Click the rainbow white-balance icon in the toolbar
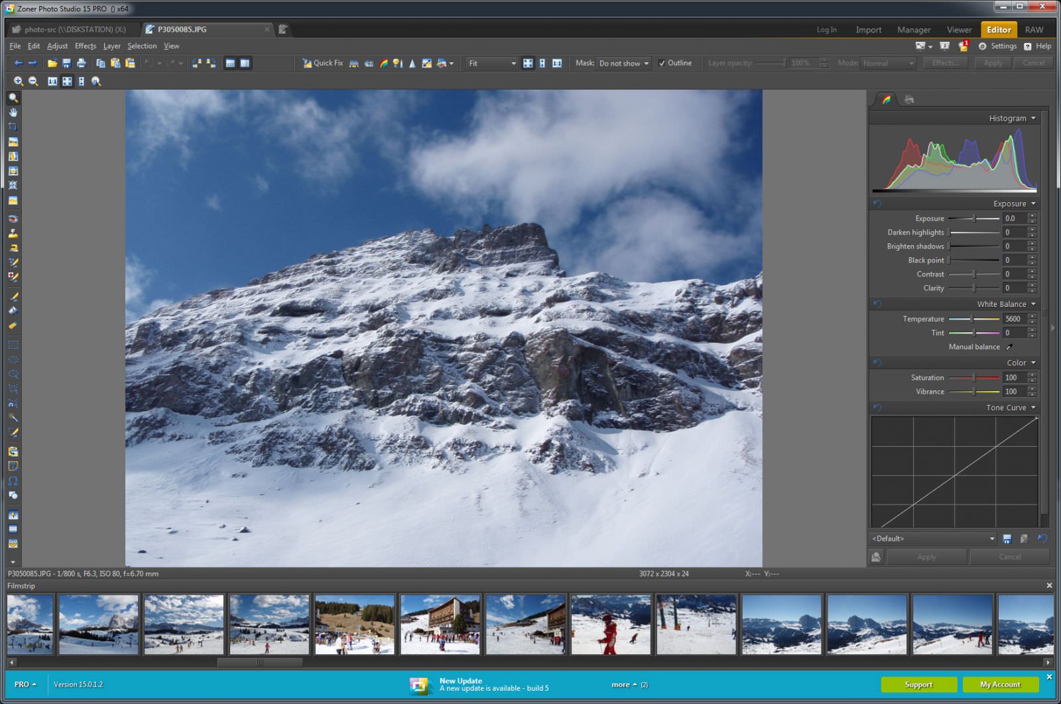Viewport: 1061px width, 704px height. 385,63
